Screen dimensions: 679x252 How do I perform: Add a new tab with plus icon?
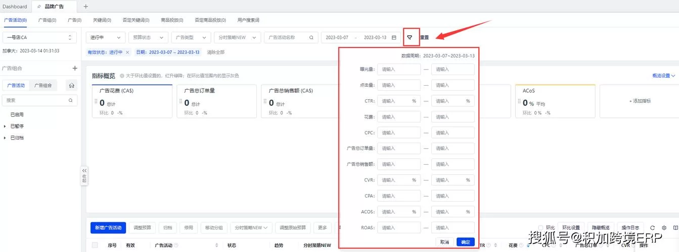[85, 7]
